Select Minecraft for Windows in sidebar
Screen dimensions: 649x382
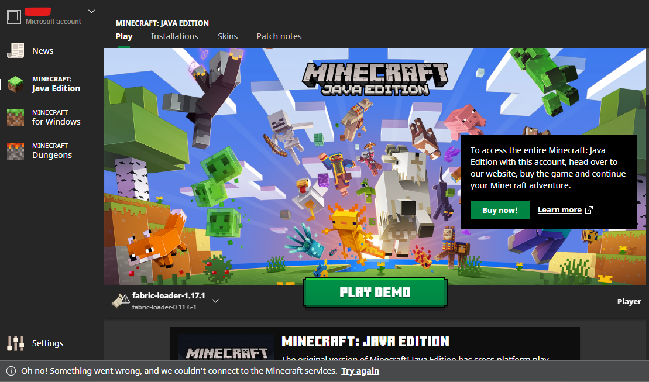(x=56, y=118)
